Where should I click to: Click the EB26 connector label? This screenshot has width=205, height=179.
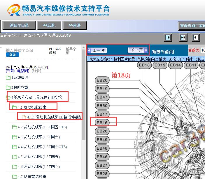(102, 131)
